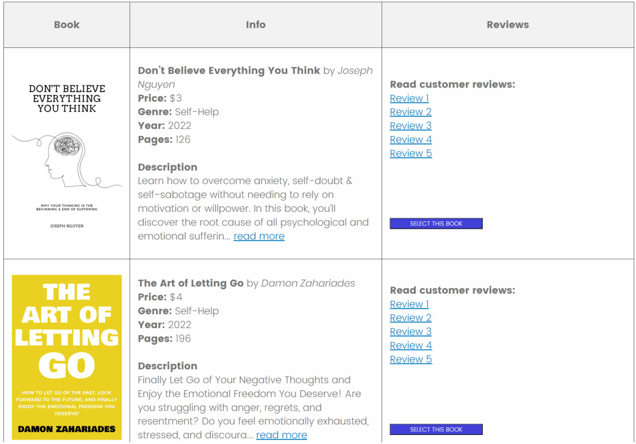
Task: Click the Don't Believe Everything You Think cover image
Action: click(x=67, y=153)
